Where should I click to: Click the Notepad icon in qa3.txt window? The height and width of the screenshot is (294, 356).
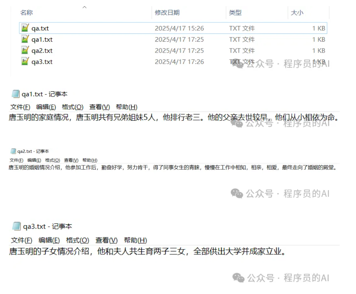point(16,226)
